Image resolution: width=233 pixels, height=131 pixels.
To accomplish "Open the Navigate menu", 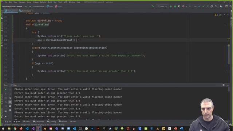I will pos(22,2).
